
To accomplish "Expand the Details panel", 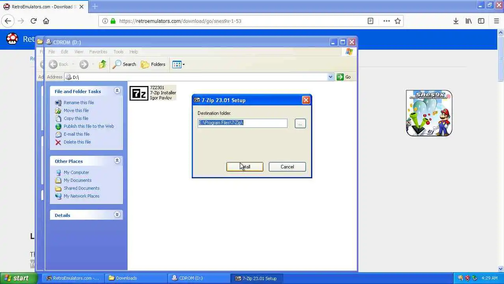I will coord(117,215).
